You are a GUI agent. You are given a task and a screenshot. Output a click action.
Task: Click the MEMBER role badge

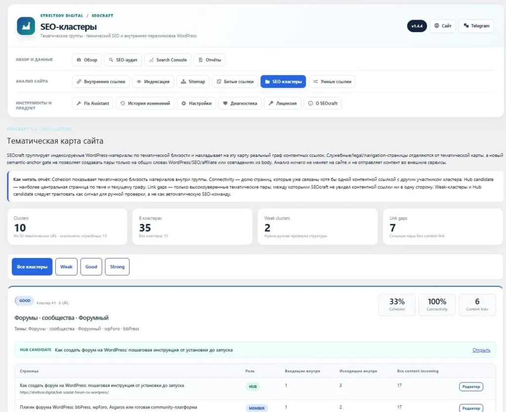[256, 408]
